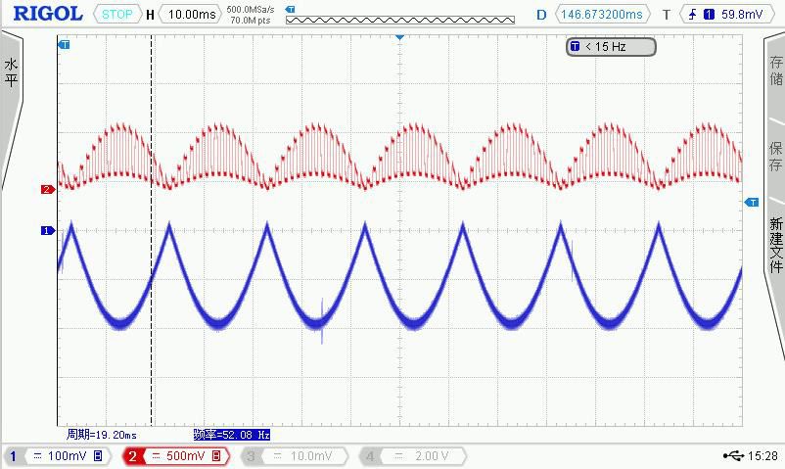
Task: Click the rising edge trigger slope icon
Action: pyautogui.click(x=692, y=15)
